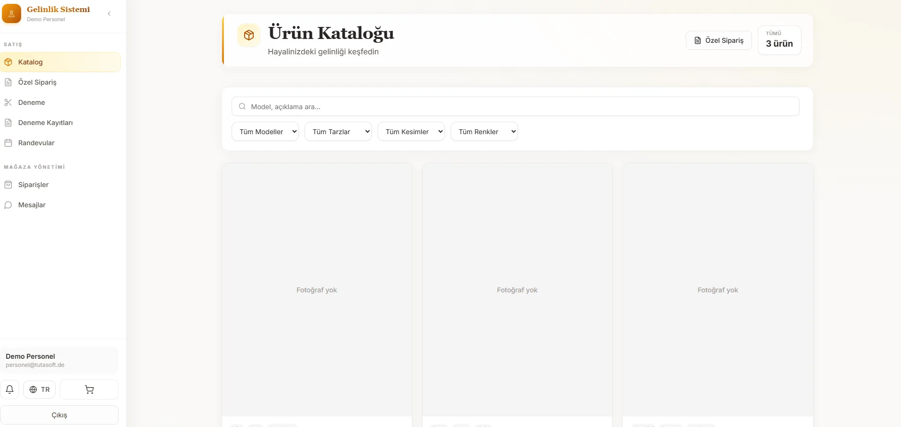Click the Çıkış logout button
The image size is (901, 427).
60,415
